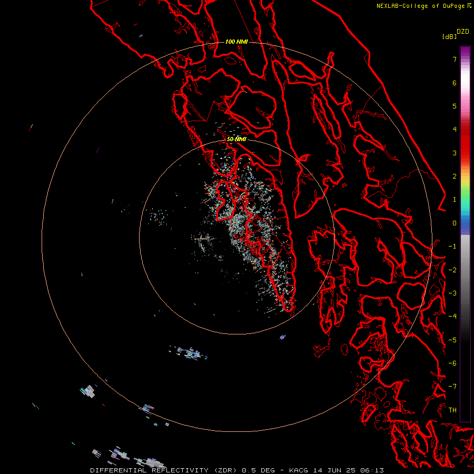
Task: Select the 3 value on the scale
Action: point(455,153)
